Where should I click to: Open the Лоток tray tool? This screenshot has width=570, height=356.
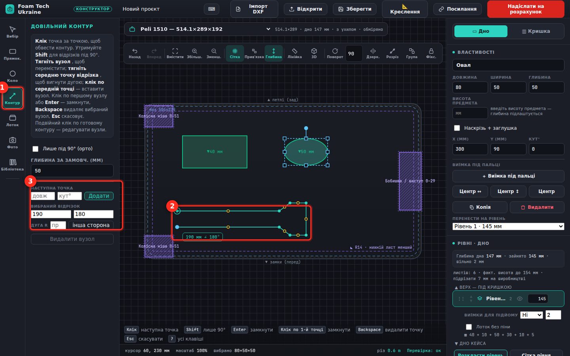coord(12,120)
